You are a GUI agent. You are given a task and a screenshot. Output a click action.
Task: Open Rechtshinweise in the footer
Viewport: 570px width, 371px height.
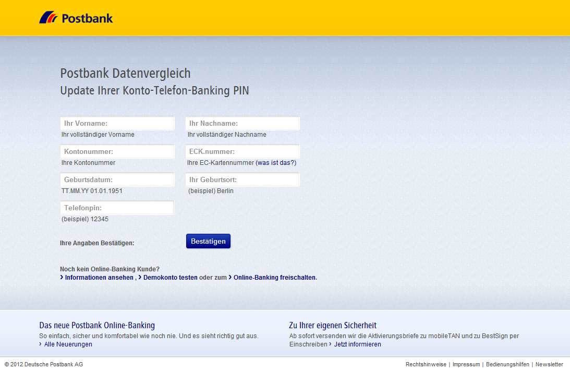click(x=426, y=364)
